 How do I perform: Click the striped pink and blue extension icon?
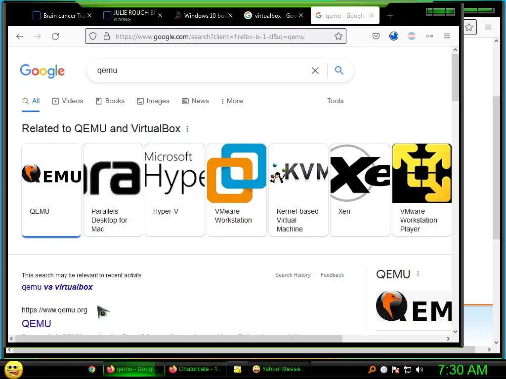(x=412, y=36)
